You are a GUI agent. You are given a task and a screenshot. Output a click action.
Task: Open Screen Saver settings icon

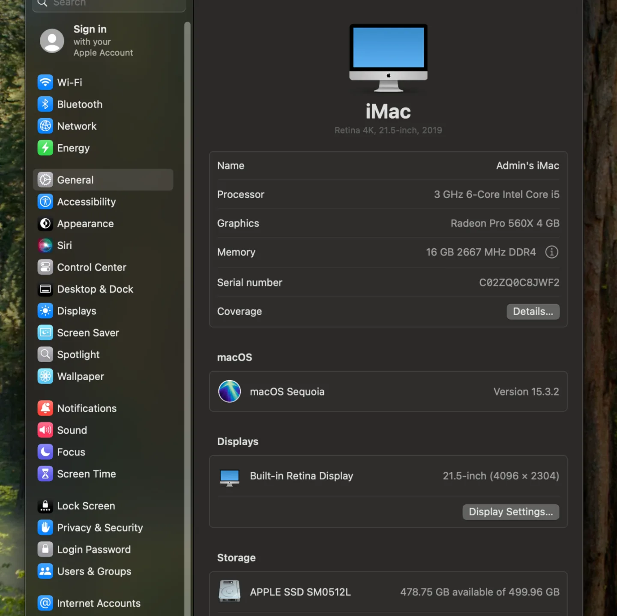pos(45,333)
